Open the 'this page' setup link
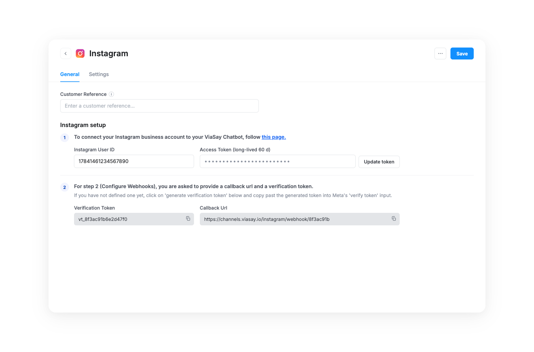Screen dimensions: 534x352 coord(274,137)
